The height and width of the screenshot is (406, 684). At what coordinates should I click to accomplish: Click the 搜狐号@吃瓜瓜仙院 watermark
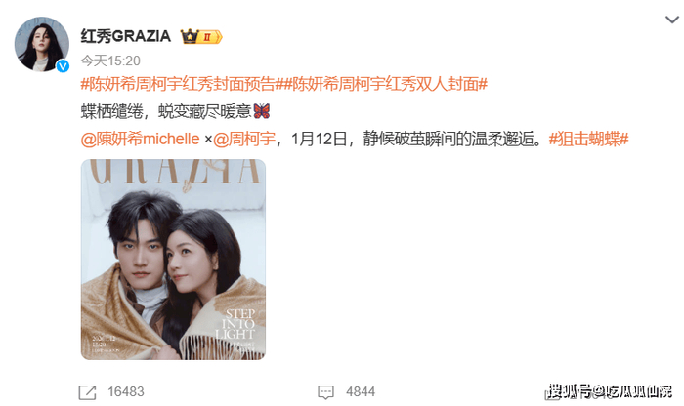(x=610, y=391)
